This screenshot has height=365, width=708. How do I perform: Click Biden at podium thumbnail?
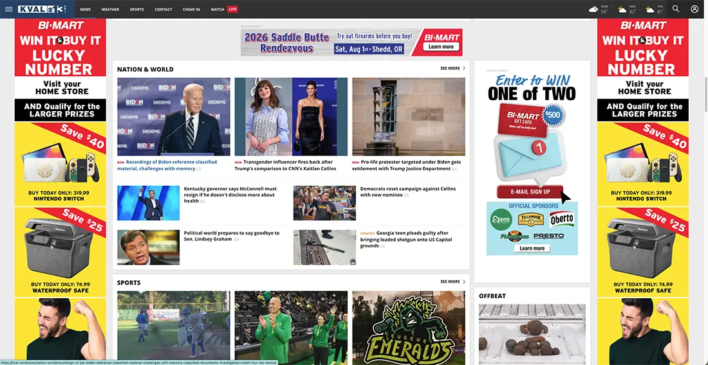click(x=173, y=117)
